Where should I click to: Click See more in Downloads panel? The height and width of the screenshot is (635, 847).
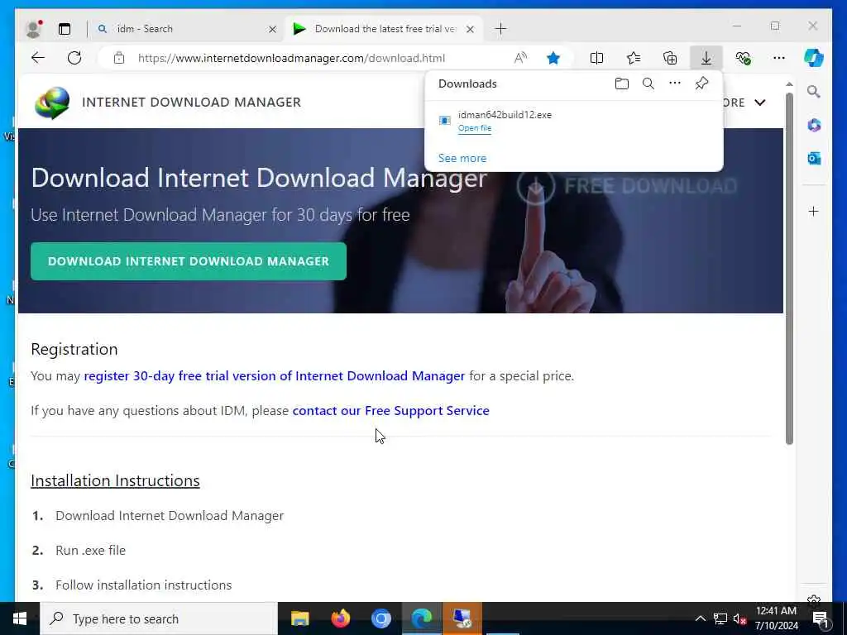462,158
